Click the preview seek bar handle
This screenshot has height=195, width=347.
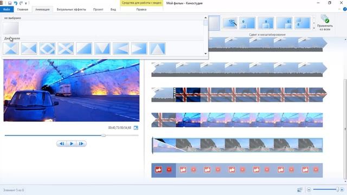(104, 135)
